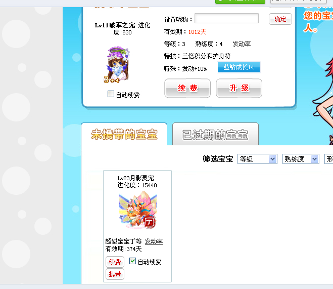Uncheck 自动续费 for 月影灵宠 pet

pos(132,261)
